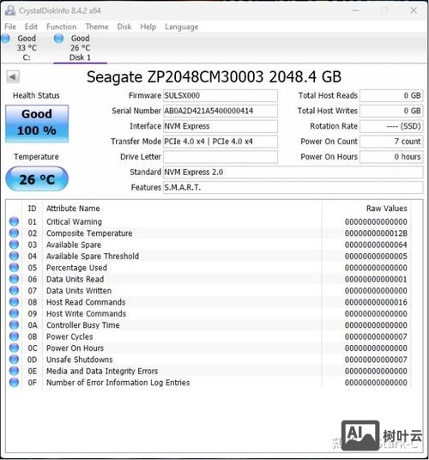
Task: Click status icon for Power On Hours row
Action: tap(14, 348)
